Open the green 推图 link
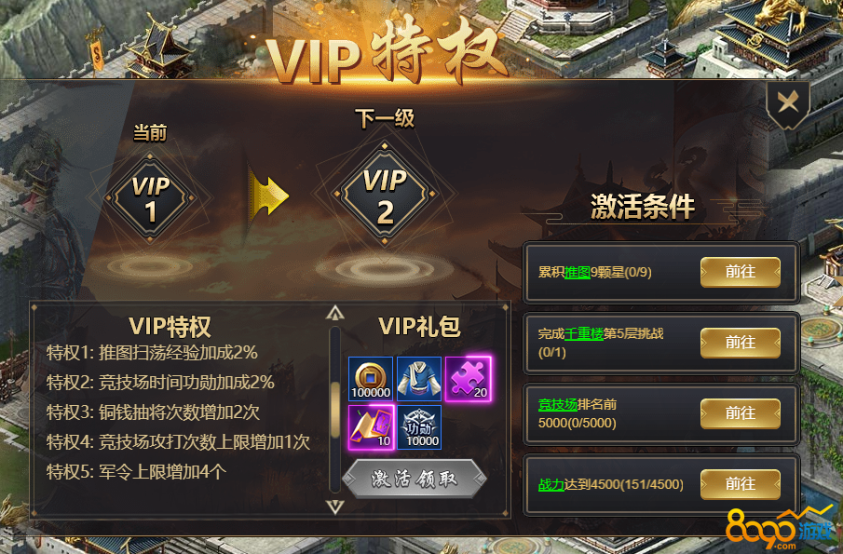This screenshot has width=843, height=554. (578, 273)
